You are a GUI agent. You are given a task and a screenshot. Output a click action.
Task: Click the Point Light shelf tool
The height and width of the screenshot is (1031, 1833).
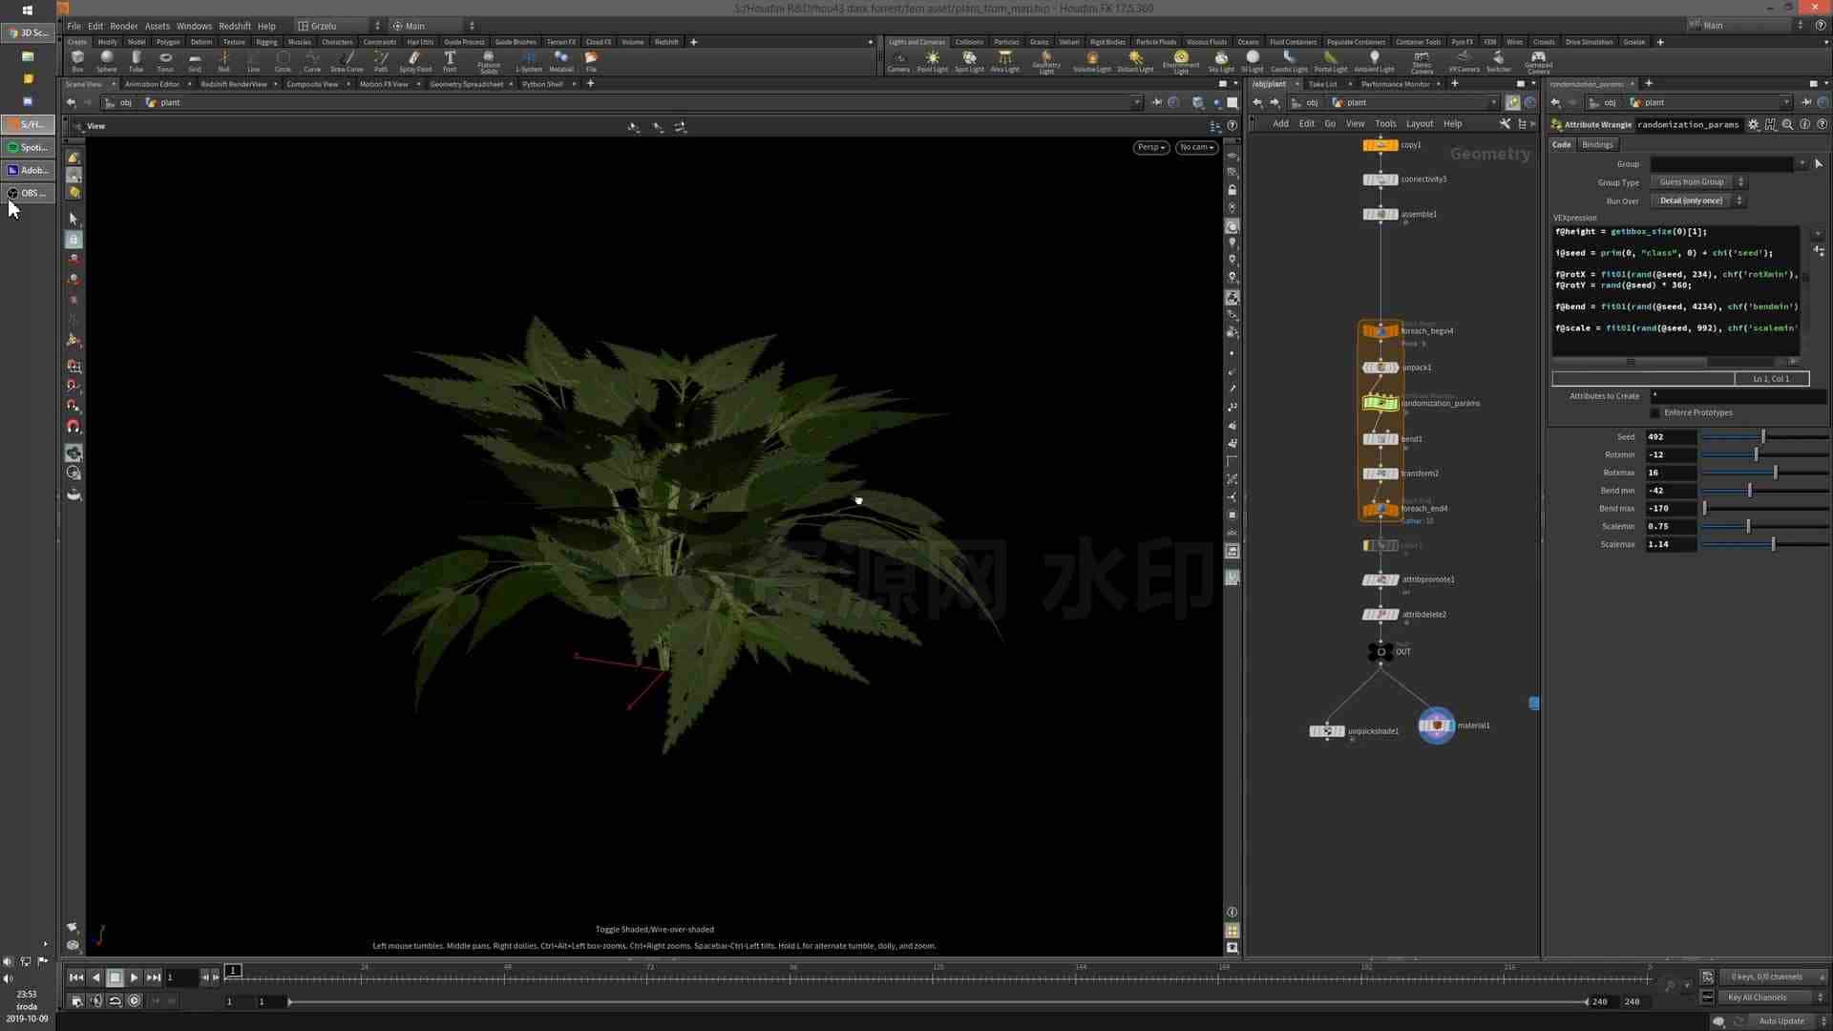(x=933, y=61)
